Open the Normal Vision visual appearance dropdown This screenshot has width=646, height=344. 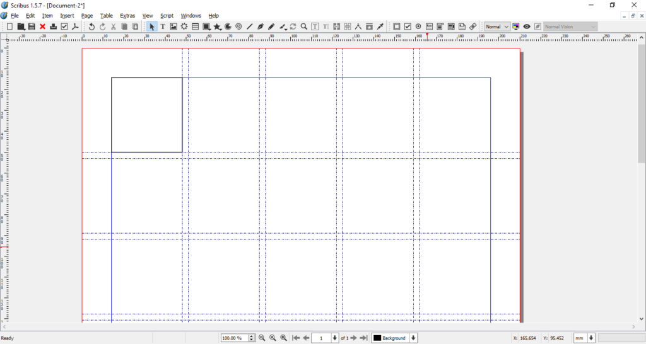[x=570, y=26]
